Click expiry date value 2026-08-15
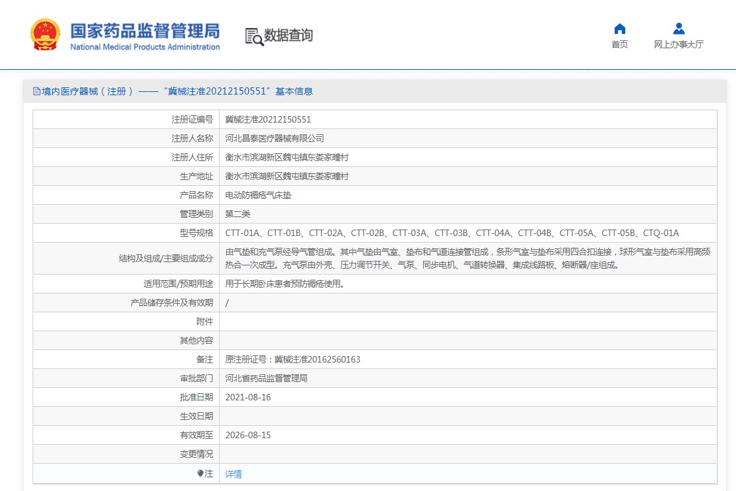The image size is (736, 491). (248, 435)
